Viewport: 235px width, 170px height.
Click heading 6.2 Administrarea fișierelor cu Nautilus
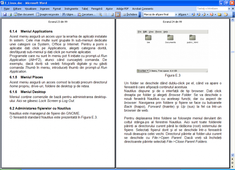pyautogui.click(x=40, y=108)
